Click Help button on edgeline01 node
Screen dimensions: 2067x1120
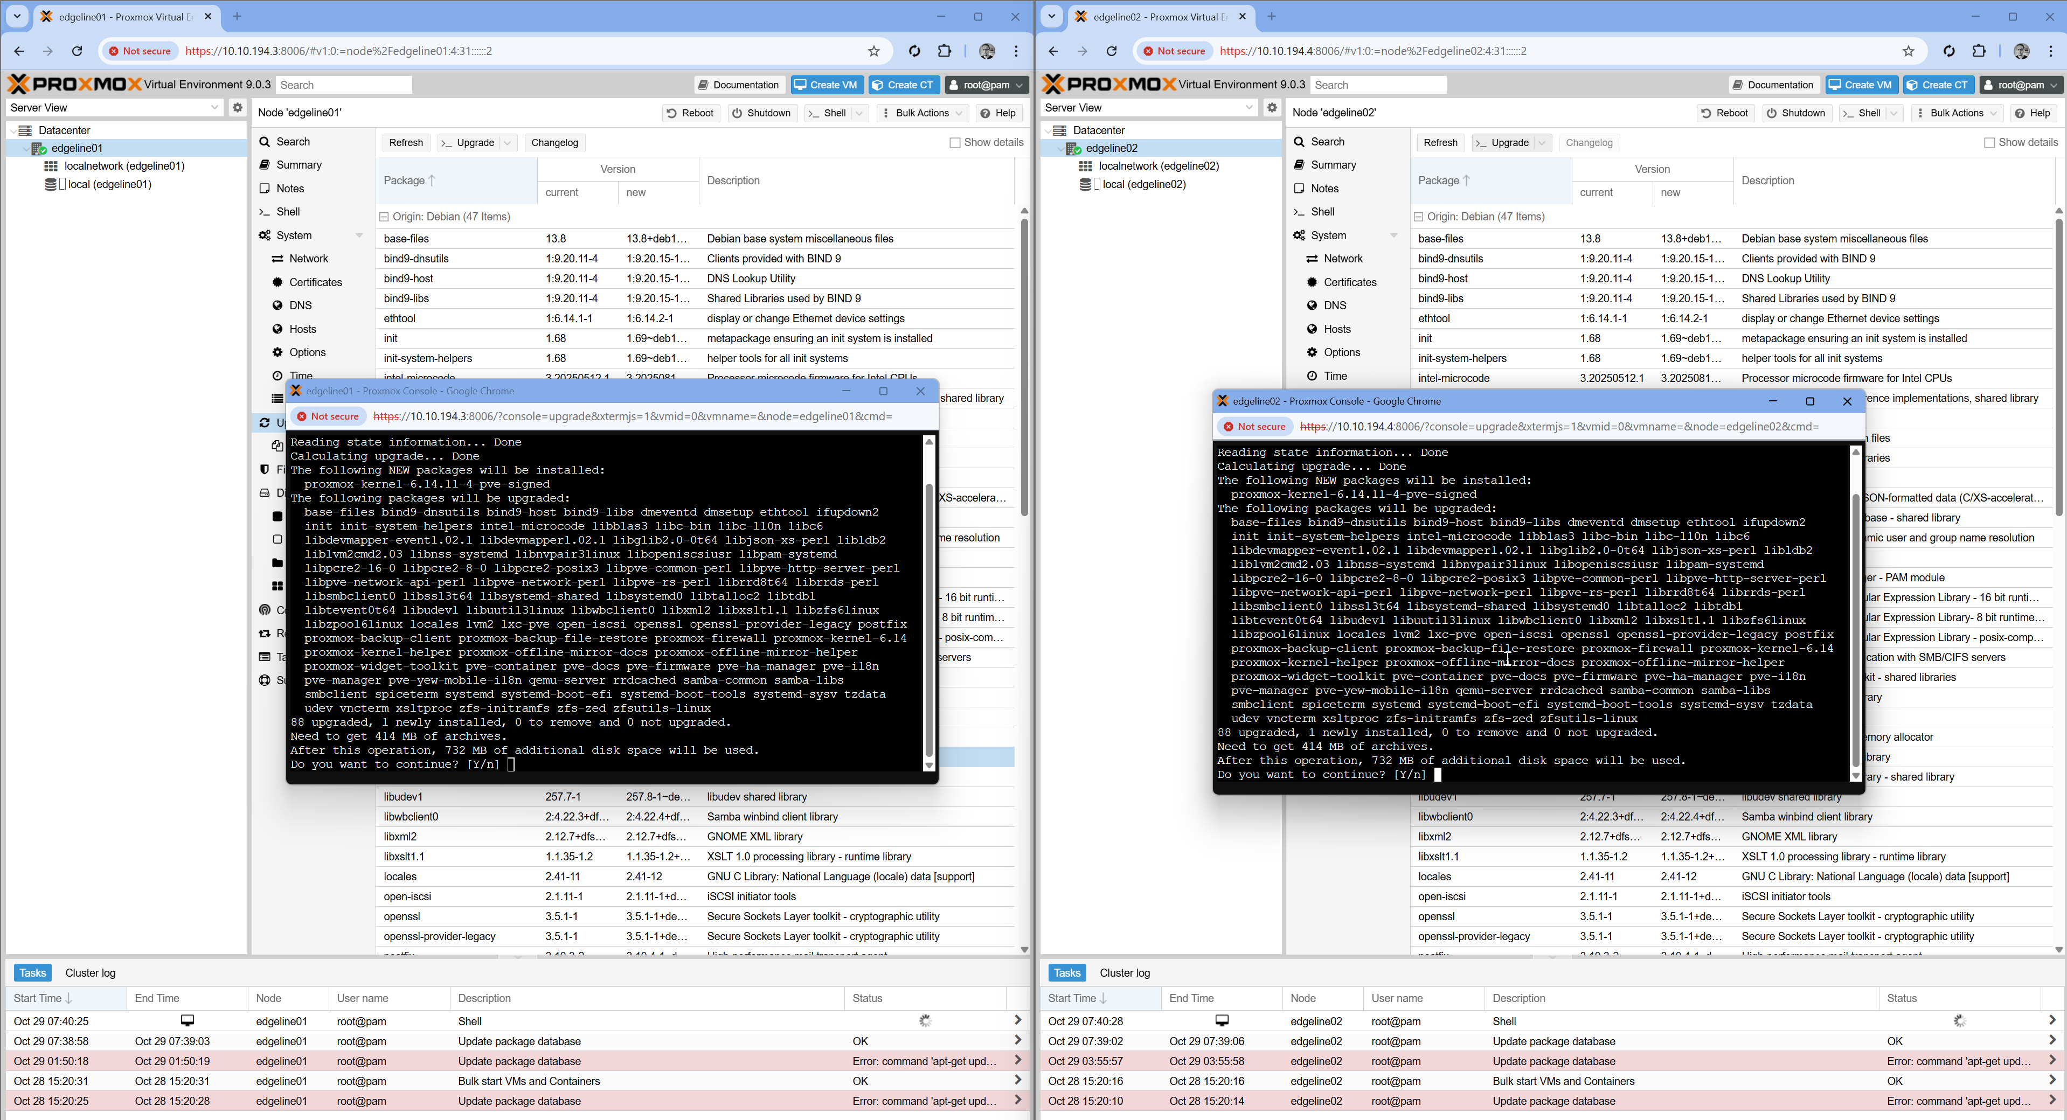coord(998,113)
